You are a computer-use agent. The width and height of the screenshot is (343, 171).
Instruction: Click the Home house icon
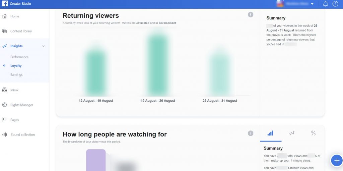coord(4,16)
